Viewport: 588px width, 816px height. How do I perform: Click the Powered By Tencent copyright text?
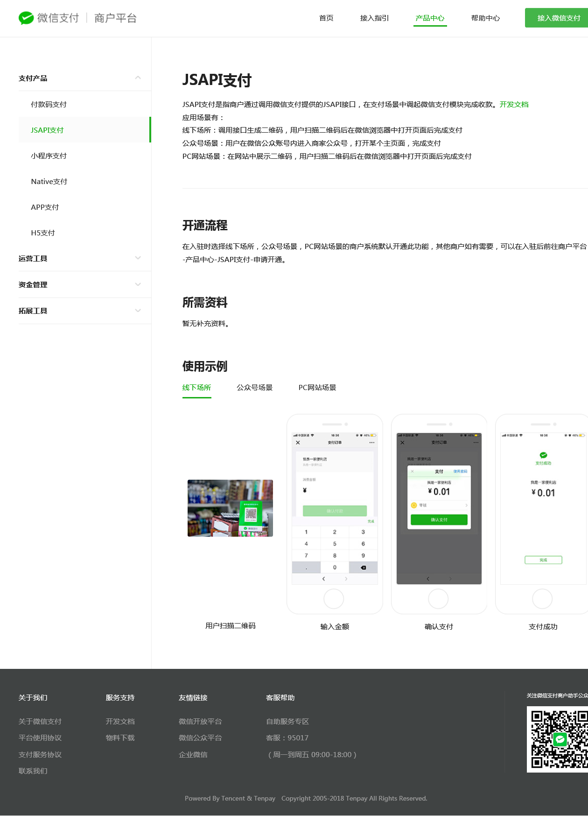pyautogui.click(x=306, y=798)
